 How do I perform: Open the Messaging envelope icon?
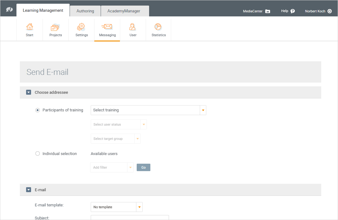click(x=107, y=27)
